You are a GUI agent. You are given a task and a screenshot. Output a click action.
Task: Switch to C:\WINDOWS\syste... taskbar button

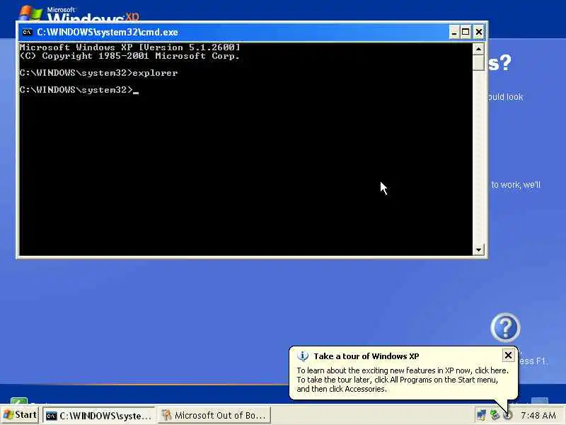[x=99, y=416]
